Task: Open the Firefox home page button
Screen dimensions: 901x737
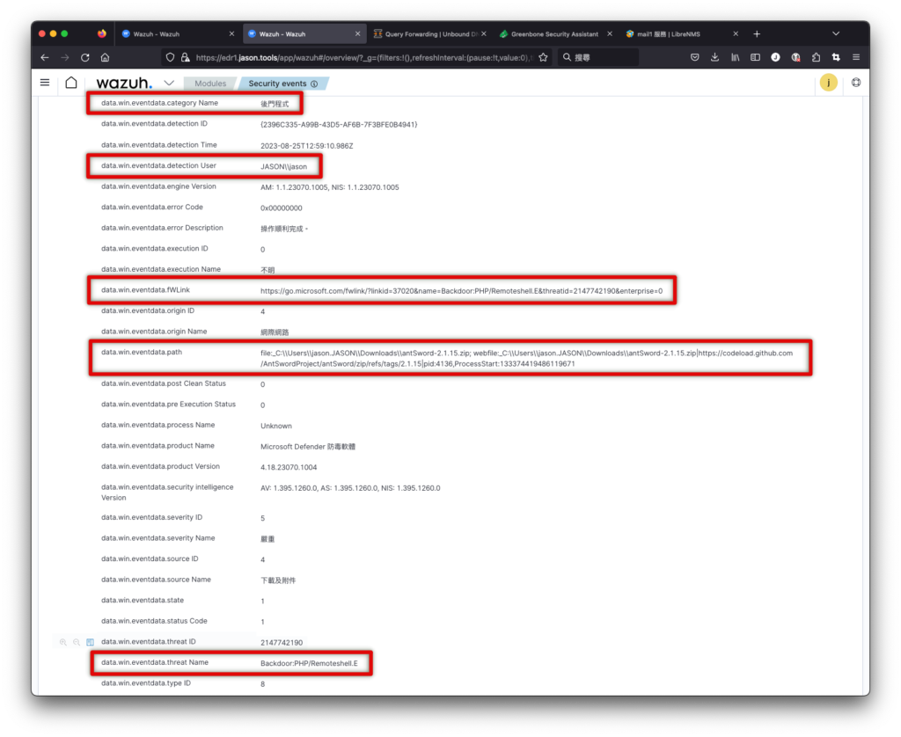Action: point(106,57)
